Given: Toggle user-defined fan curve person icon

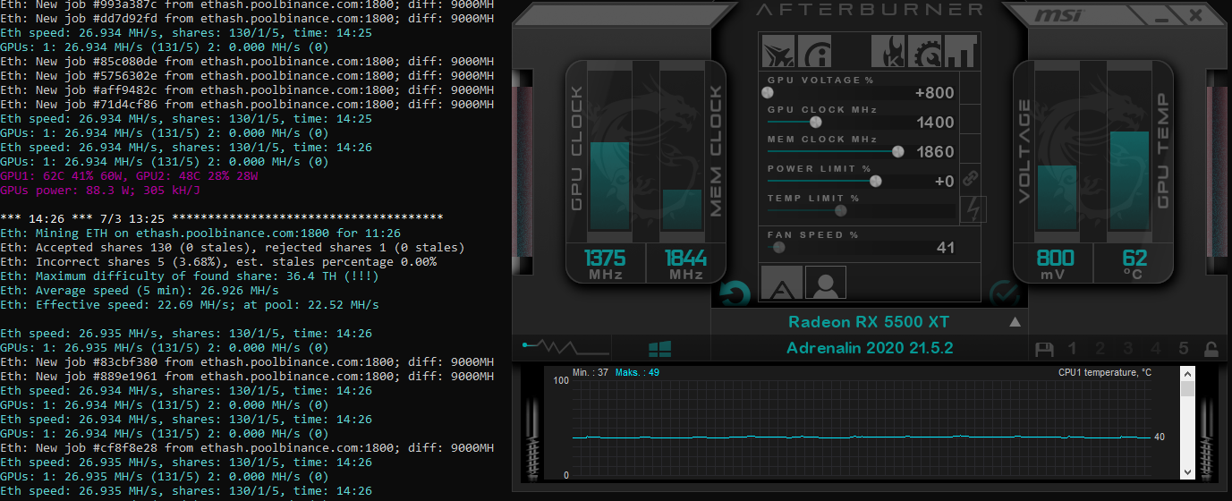Looking at the screenshot, I should coord(826,283).
